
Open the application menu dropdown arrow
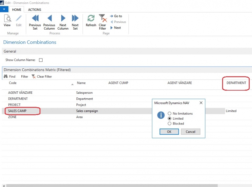click(x=4, y=10)
